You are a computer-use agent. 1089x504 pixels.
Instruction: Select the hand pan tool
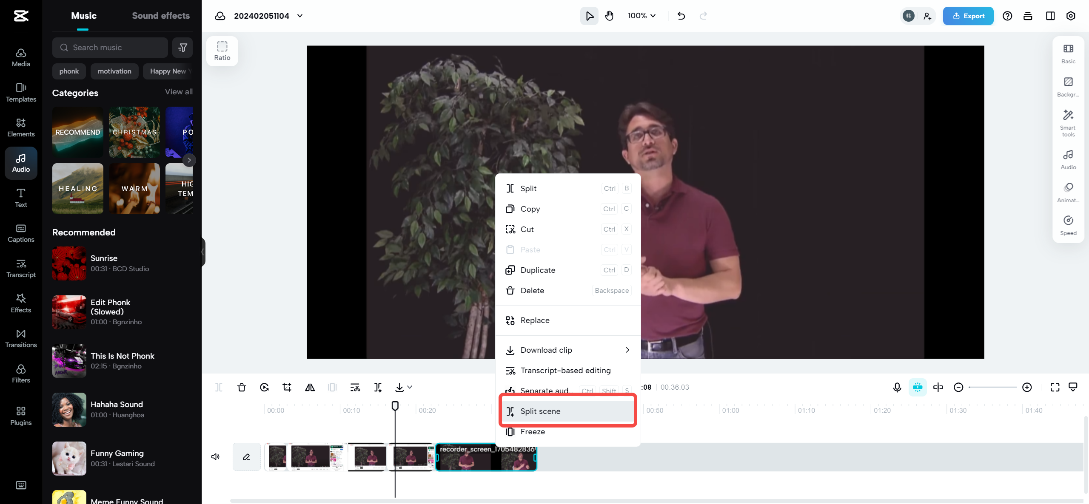point(609,16)
